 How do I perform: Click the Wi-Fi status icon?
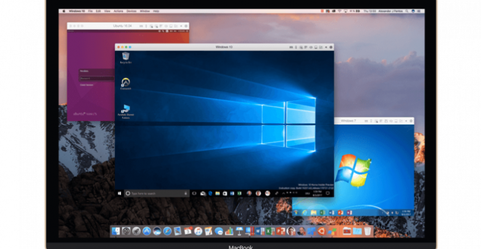(x=340, y=11)
